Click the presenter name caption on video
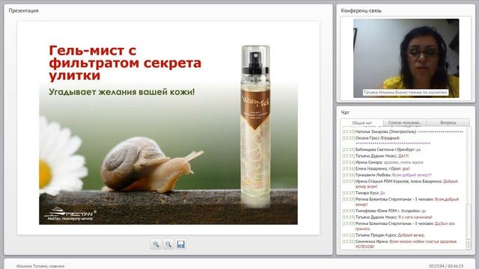This screenshot has height=269, width=479. tap(406, 93)
